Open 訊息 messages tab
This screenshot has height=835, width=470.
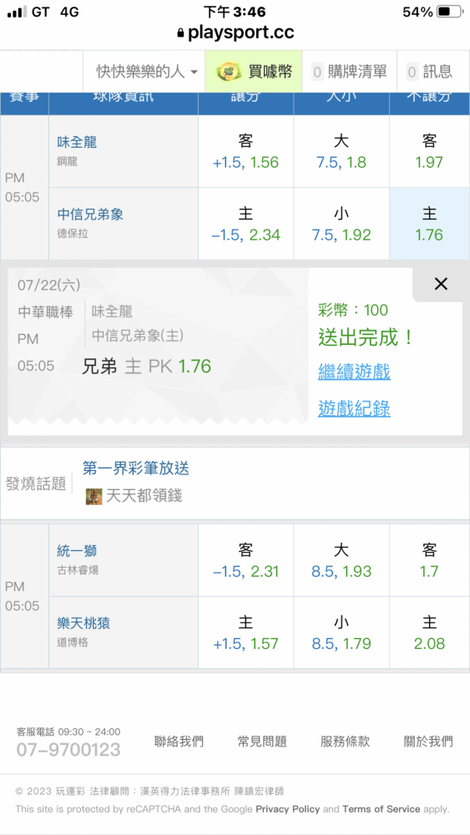click(x=430, y=71)
